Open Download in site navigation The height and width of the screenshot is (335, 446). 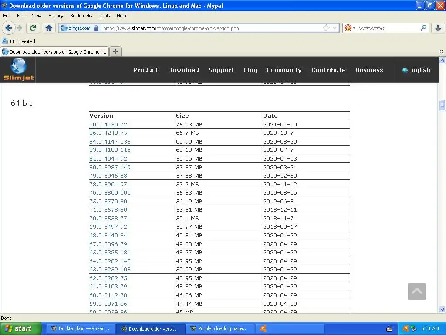click(x=183, y=70)
